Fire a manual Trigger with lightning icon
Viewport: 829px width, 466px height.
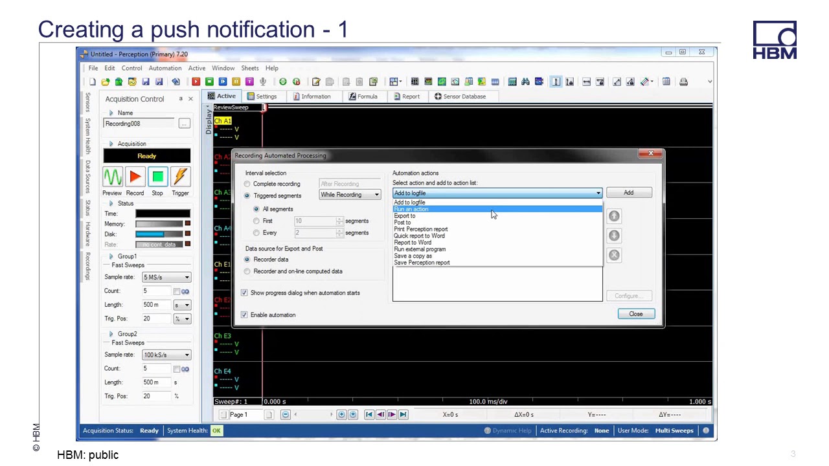click(180, 177)
